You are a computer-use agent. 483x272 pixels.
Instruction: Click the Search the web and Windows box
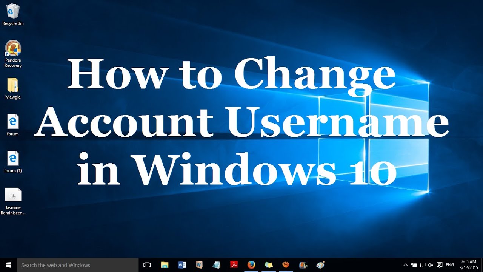coord(78,265)
